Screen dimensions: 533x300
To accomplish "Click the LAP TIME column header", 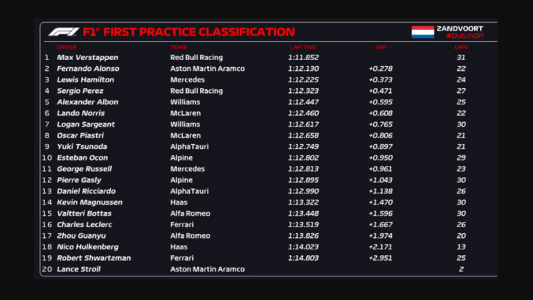I will tap(303, 47).
